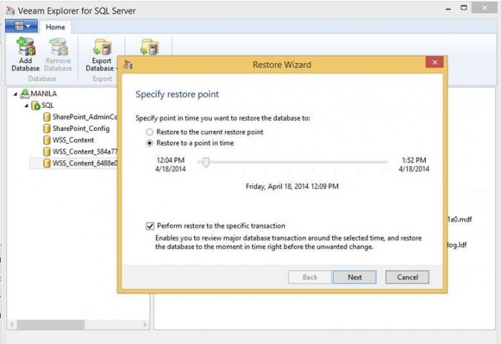Collapse the MANILA server node
Screen dimensions: 501x344
pyautogui.click(x=15, y=94)
